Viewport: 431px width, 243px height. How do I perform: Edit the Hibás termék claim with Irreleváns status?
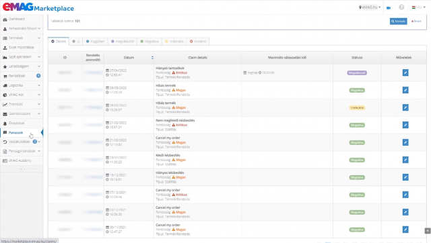pos(405,107)
